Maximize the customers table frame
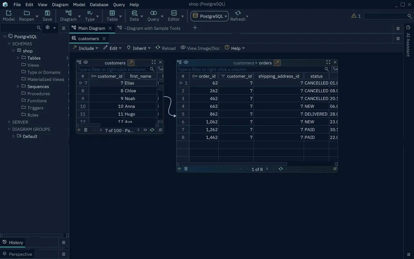This screenshot has height=259, width=414. [154, 62]
